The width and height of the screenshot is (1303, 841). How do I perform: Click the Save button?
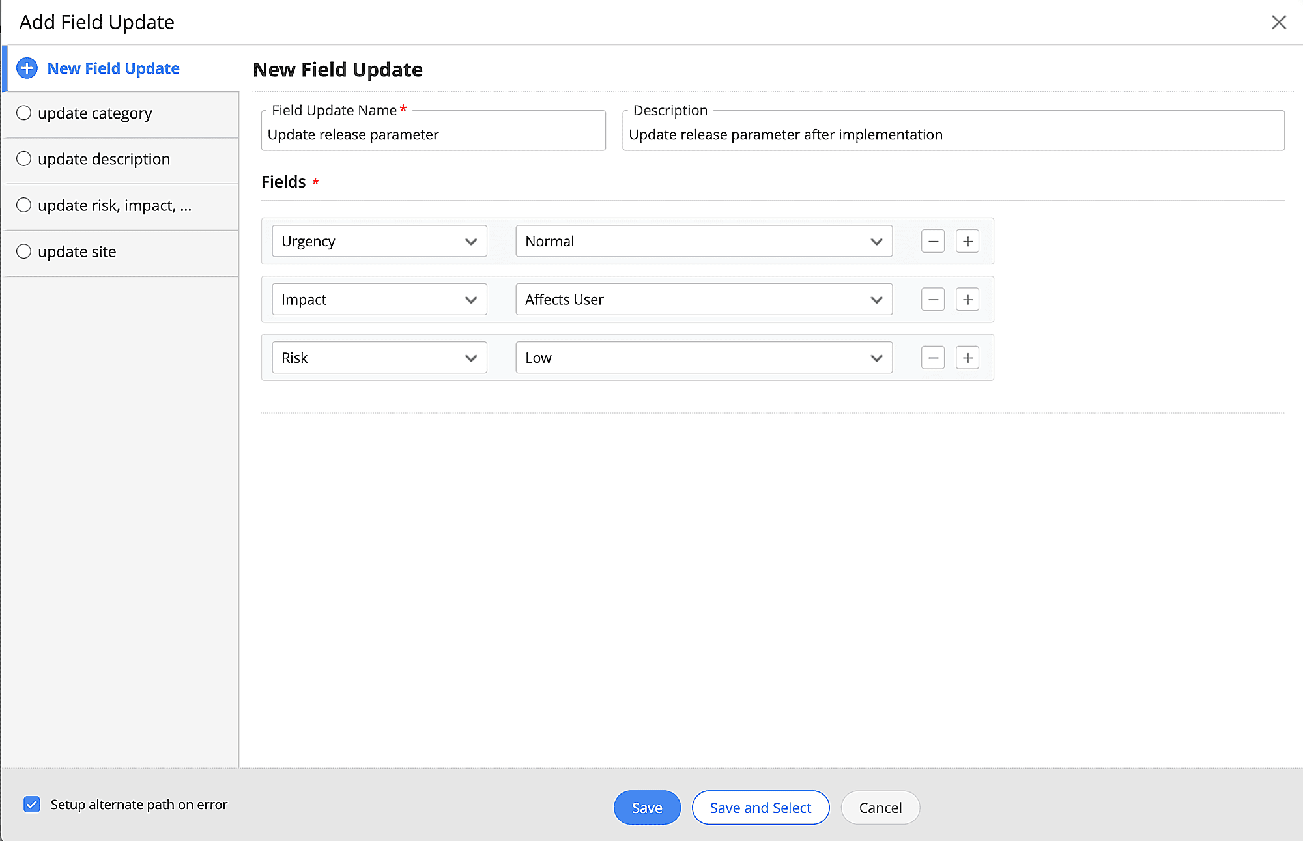(646, 808)
